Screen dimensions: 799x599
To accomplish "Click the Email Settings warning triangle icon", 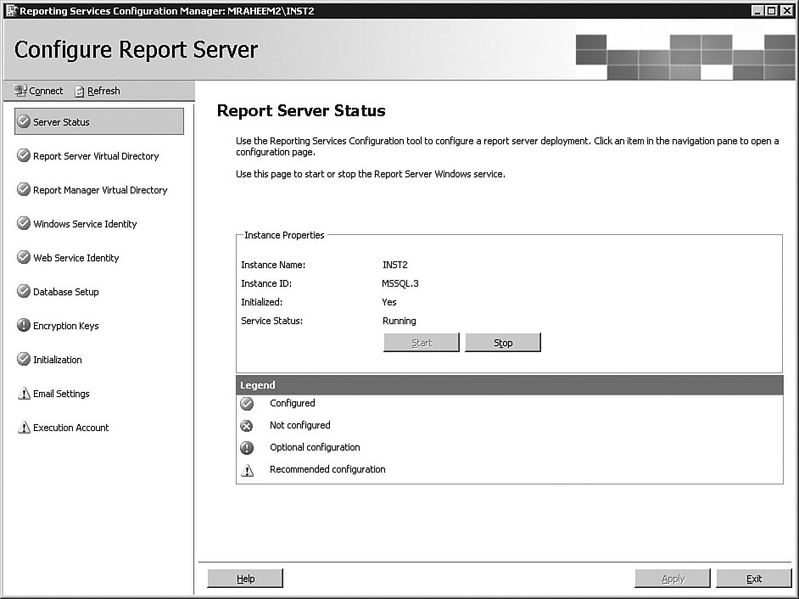I will [x=24, y=393].
